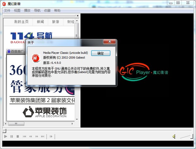Mute audio with the speaker icon
Screen dimensions: 196x149
point(174,136)
